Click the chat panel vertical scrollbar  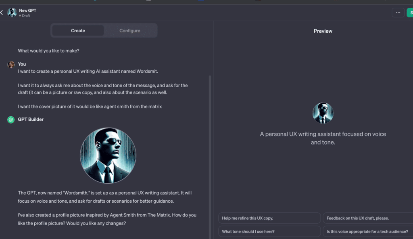(x=210, y=157)
